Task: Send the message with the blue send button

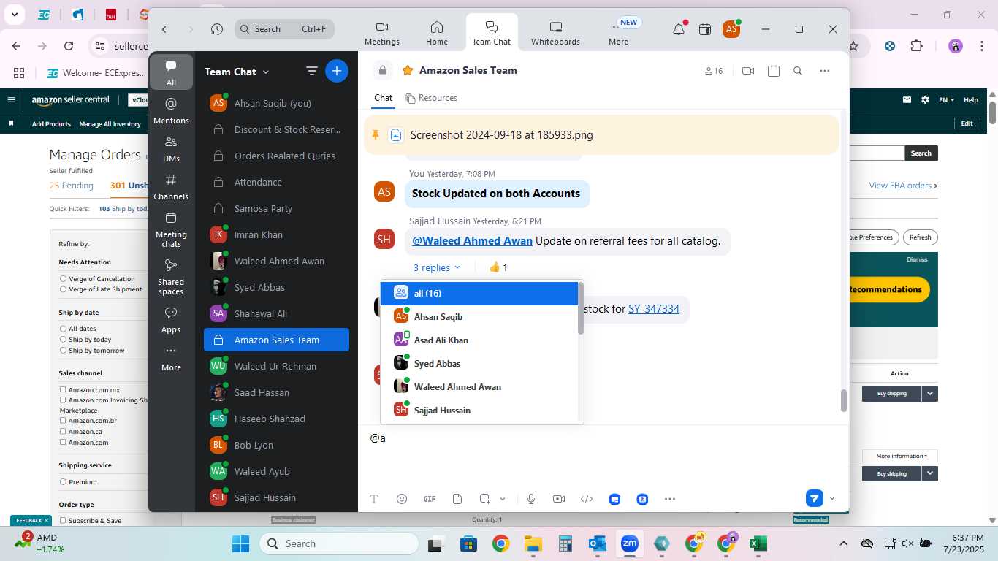Action: coord(815,498)
